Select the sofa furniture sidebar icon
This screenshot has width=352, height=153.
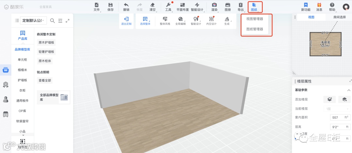6,70
